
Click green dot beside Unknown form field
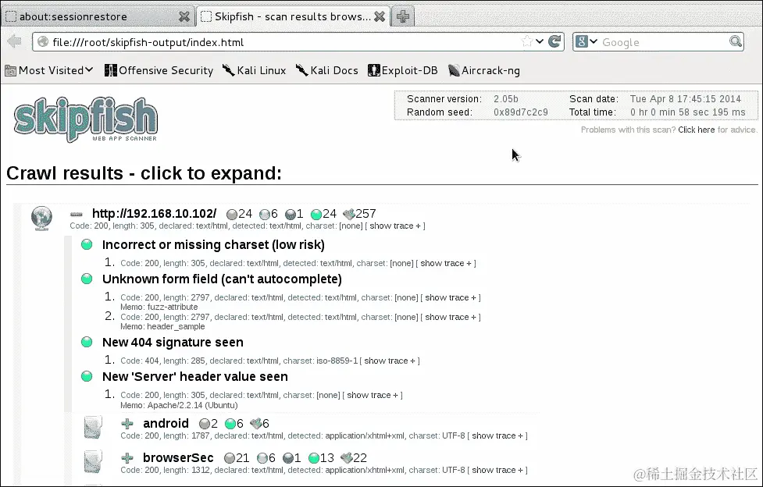(87, 279)
